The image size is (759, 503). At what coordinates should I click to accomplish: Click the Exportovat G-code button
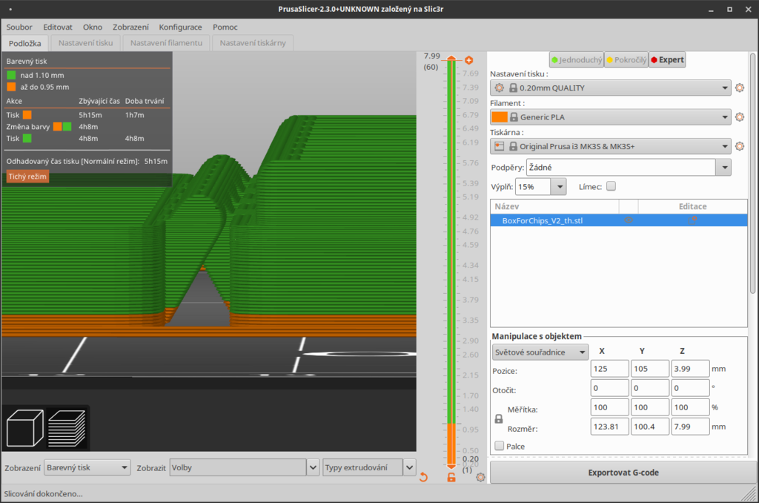pos(623,473)
